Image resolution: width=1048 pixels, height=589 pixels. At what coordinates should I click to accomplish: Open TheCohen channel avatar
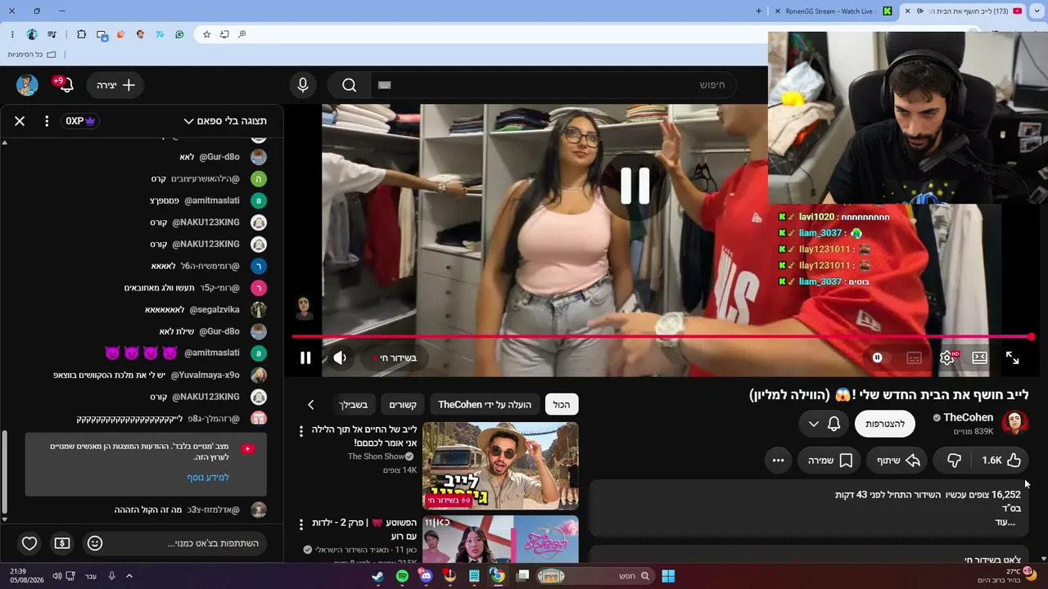coord(1015,423)
